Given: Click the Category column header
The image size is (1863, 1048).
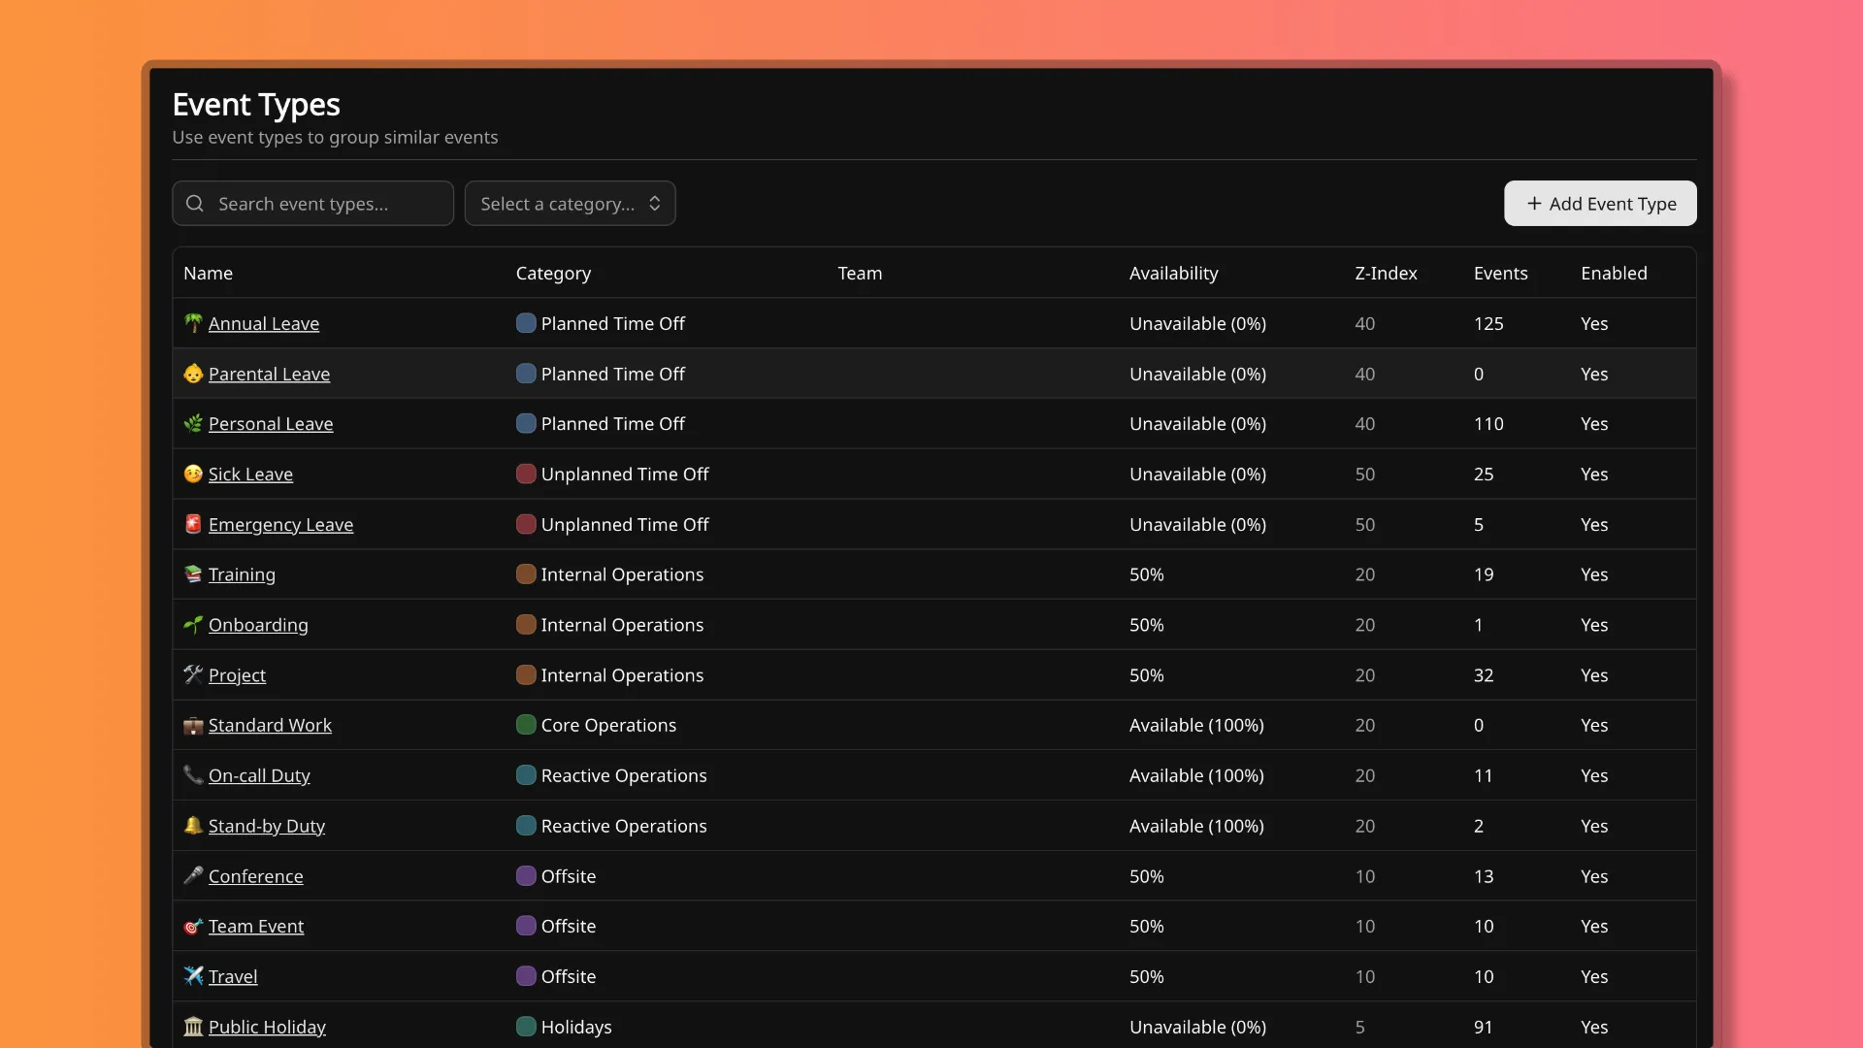Looking at the screenshot, I should point(553,273).
